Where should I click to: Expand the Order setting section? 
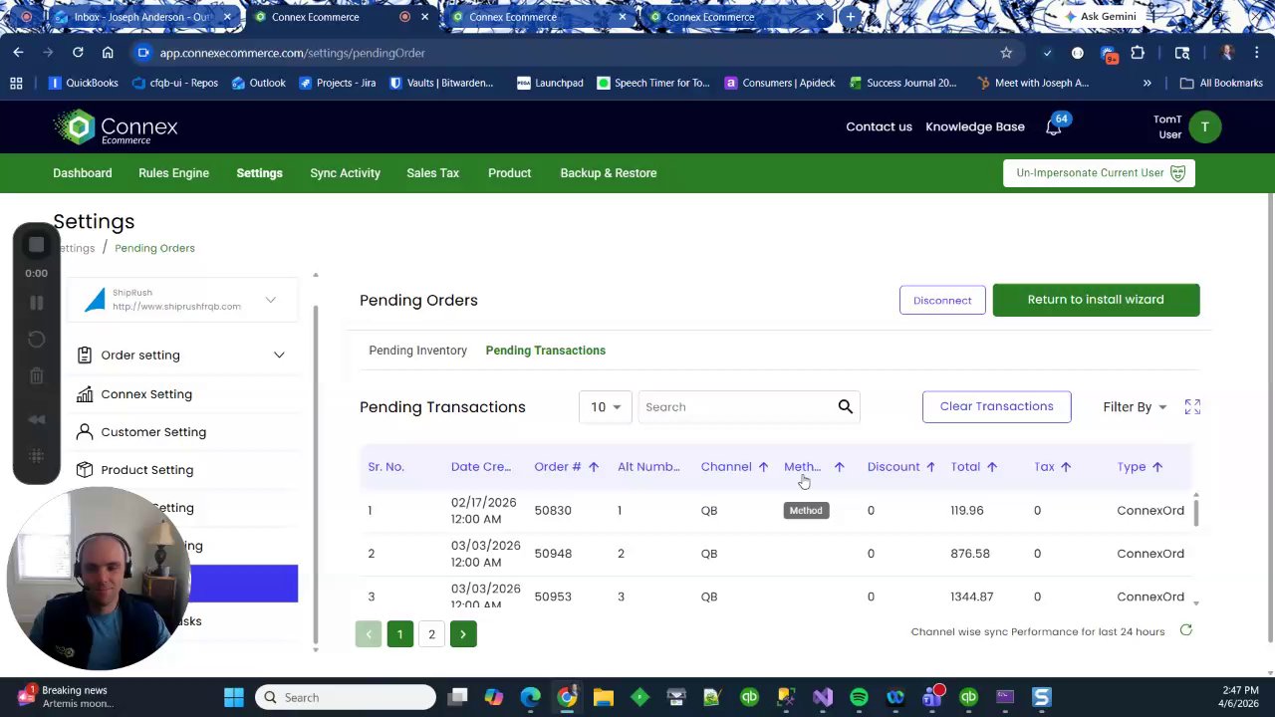point(181,356)
